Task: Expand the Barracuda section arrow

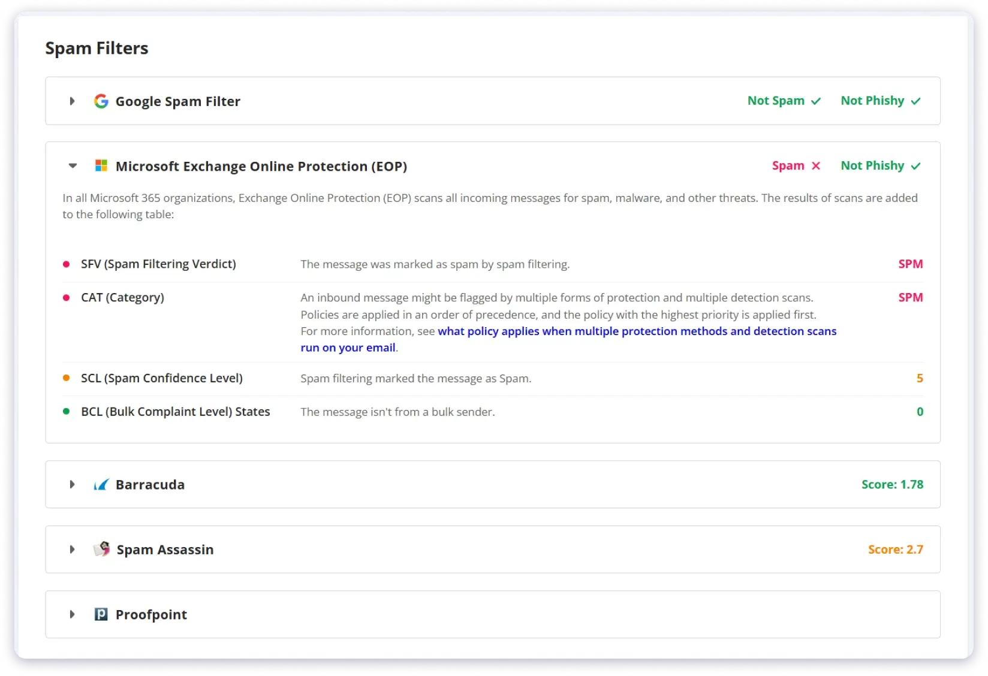Action: (72, 484)
